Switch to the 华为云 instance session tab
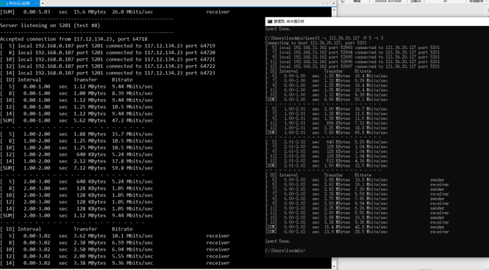This screenshot has width=489, height=270. coord(18,3)
